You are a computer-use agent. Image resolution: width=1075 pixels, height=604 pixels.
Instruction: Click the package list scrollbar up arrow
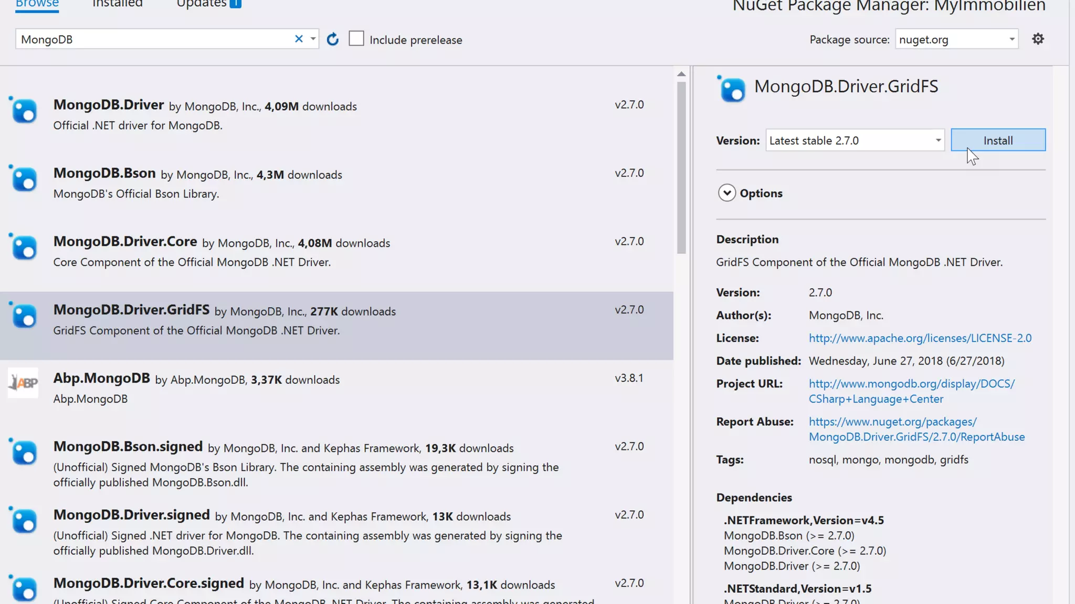tap(681, 74)
